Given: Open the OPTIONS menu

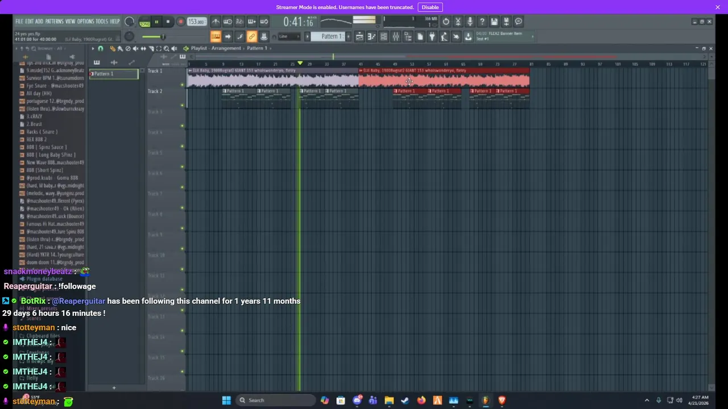Looking at the screenshot, I should point(85,22).
